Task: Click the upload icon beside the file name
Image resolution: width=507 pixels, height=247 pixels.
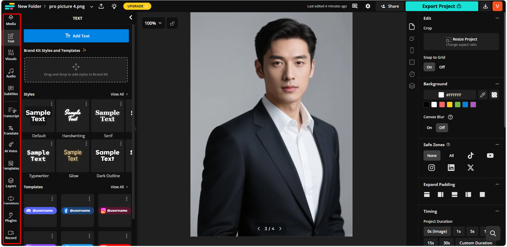Action: [101, 6]
